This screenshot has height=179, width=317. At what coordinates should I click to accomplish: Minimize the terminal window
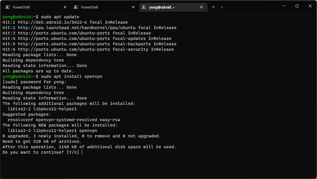pyautogui.click(x=284, y=6)
